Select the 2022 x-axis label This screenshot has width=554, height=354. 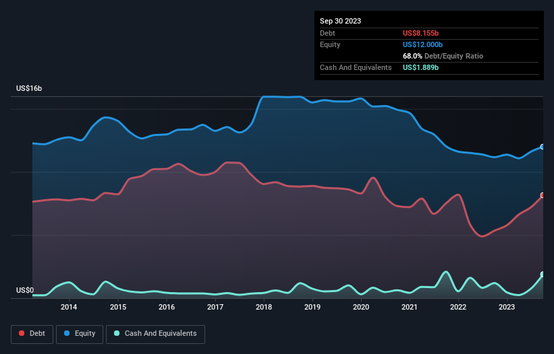458,307
